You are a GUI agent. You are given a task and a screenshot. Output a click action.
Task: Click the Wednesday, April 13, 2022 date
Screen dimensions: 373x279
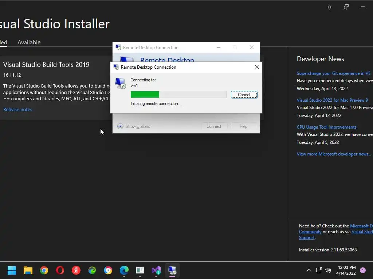pyautogui.click(x=322, y=89)
